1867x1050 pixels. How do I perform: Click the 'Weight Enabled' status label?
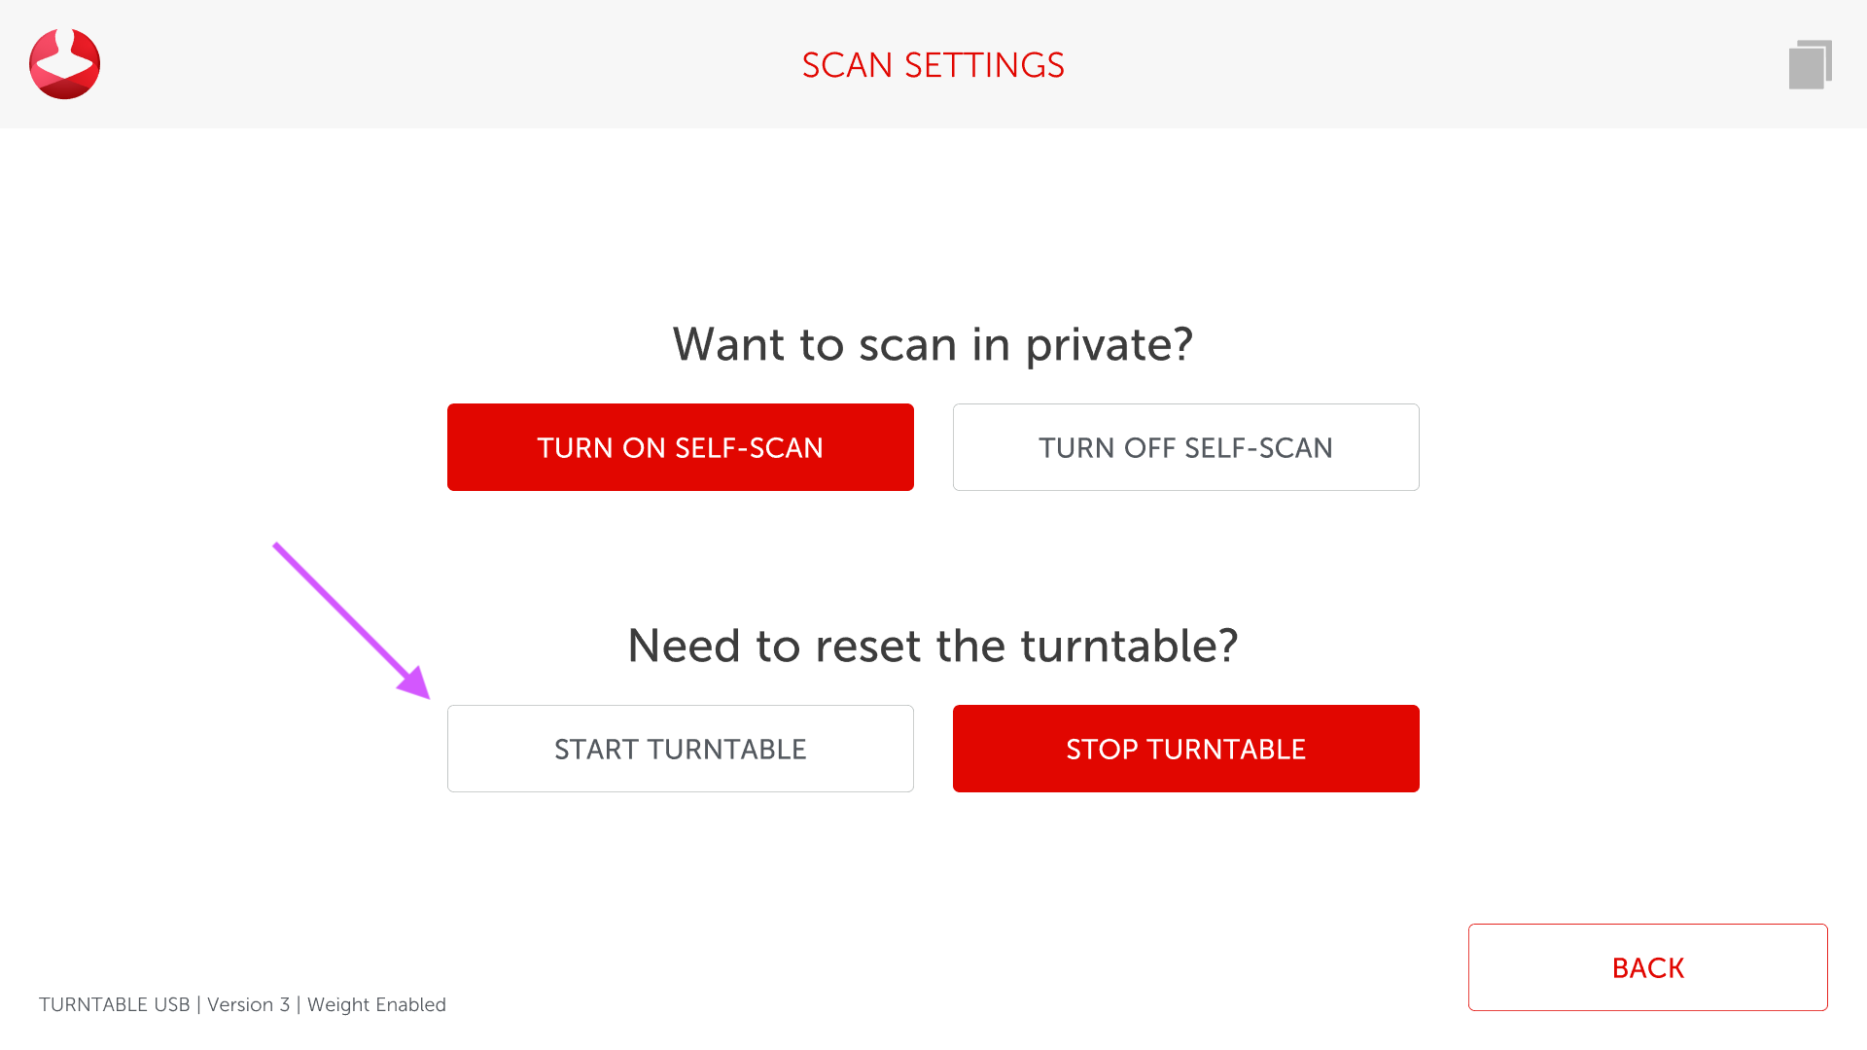coord(376,1004)
